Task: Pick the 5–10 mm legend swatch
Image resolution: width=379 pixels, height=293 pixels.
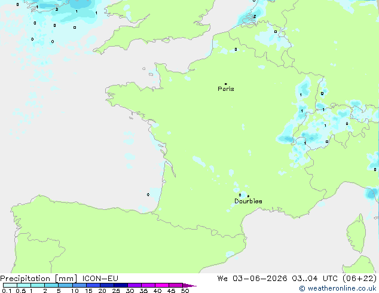Action: coord(65,285)
